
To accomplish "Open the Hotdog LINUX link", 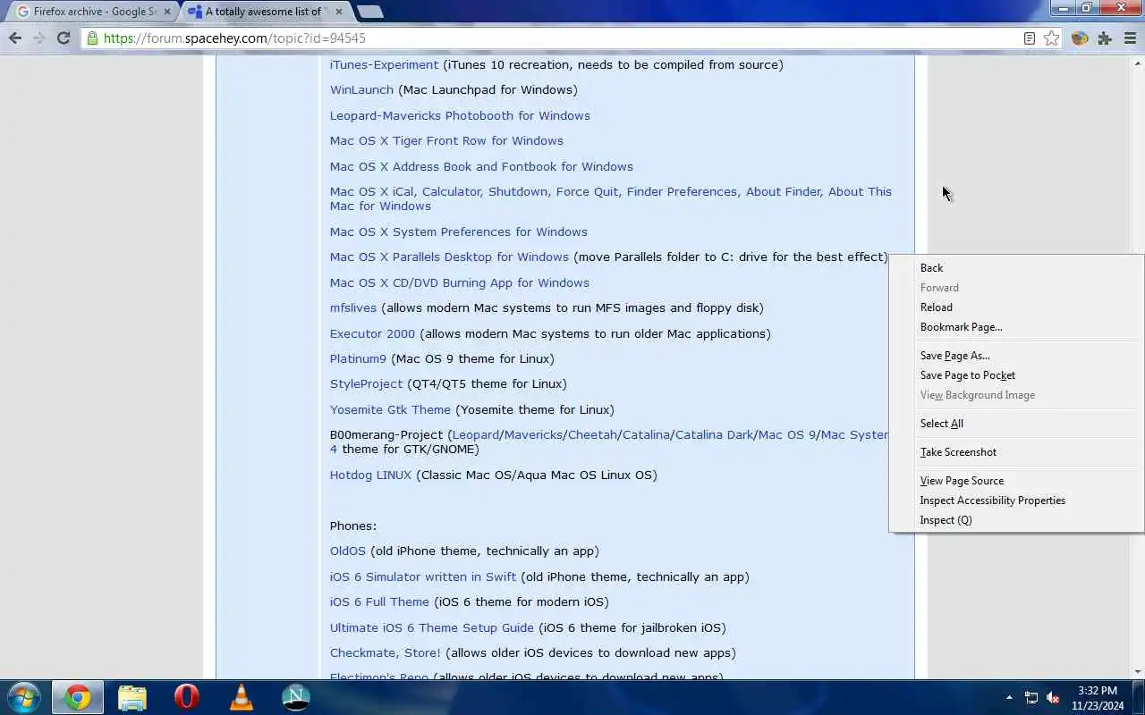I will tap(370, 475).
